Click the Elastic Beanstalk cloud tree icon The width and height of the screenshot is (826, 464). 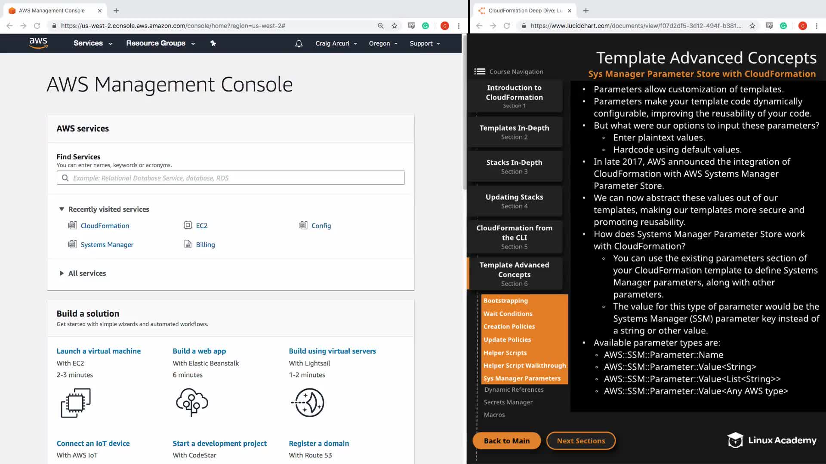(192, 402)
